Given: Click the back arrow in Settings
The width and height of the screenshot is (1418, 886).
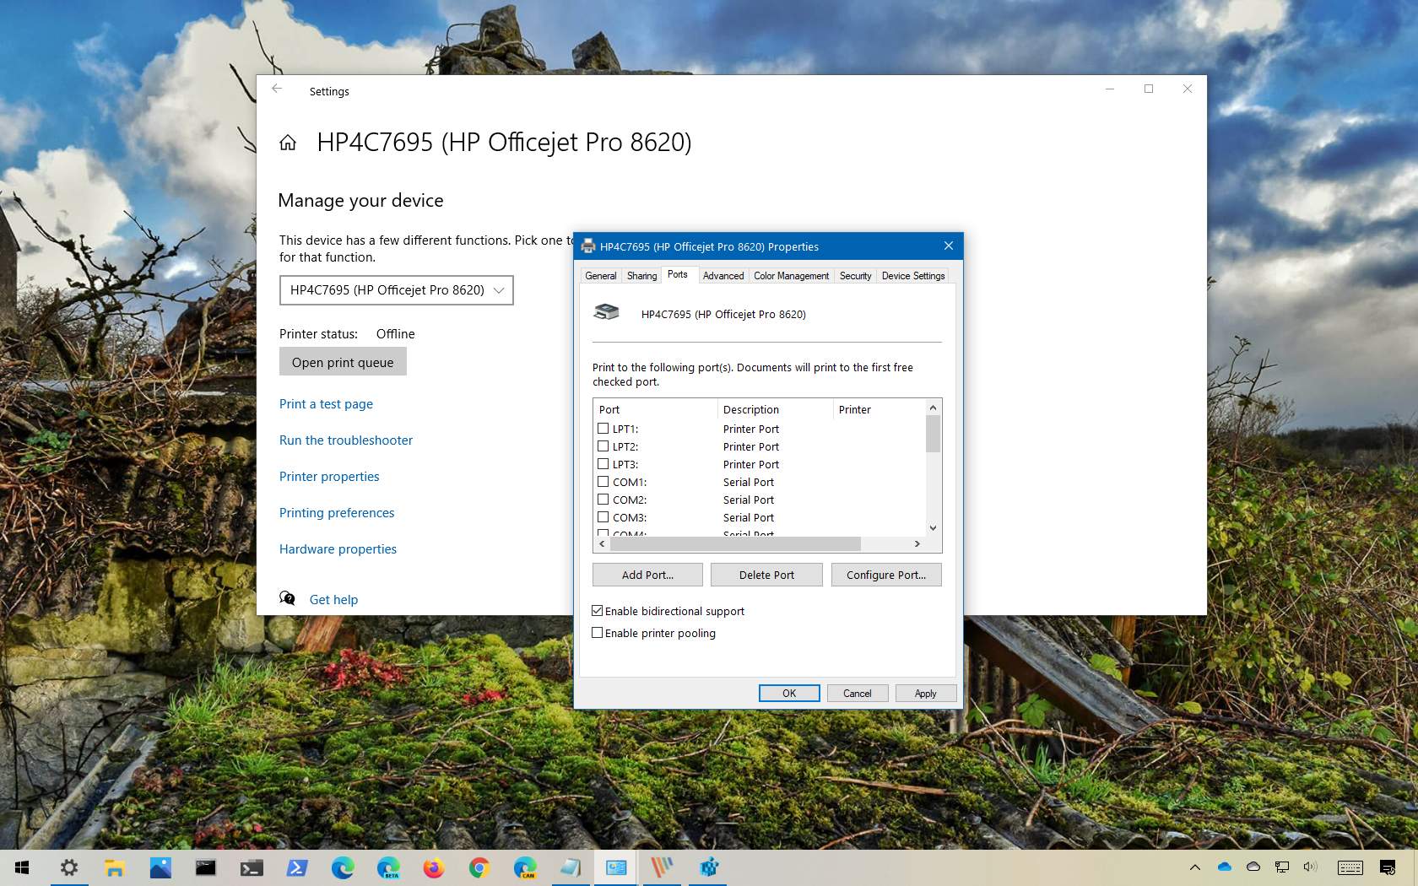Looking at the screenshot, I should (277, 89).
